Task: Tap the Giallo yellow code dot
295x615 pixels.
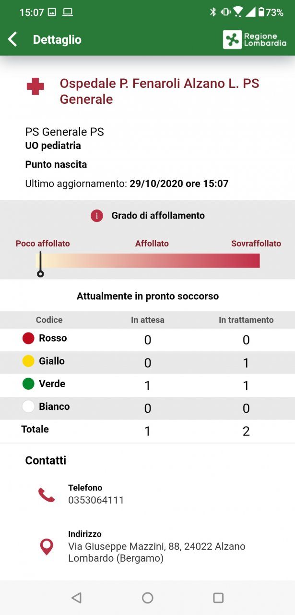Action: [28, 361]
